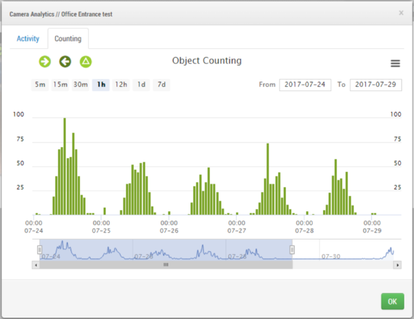Click the green triangle icon

(x=86, y=62)
